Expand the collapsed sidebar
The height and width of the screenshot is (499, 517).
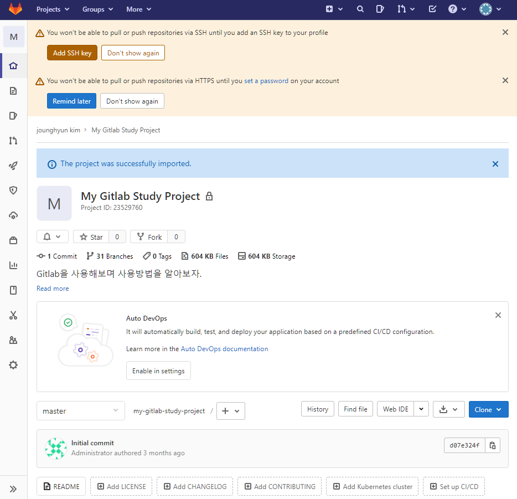(13, 489)
